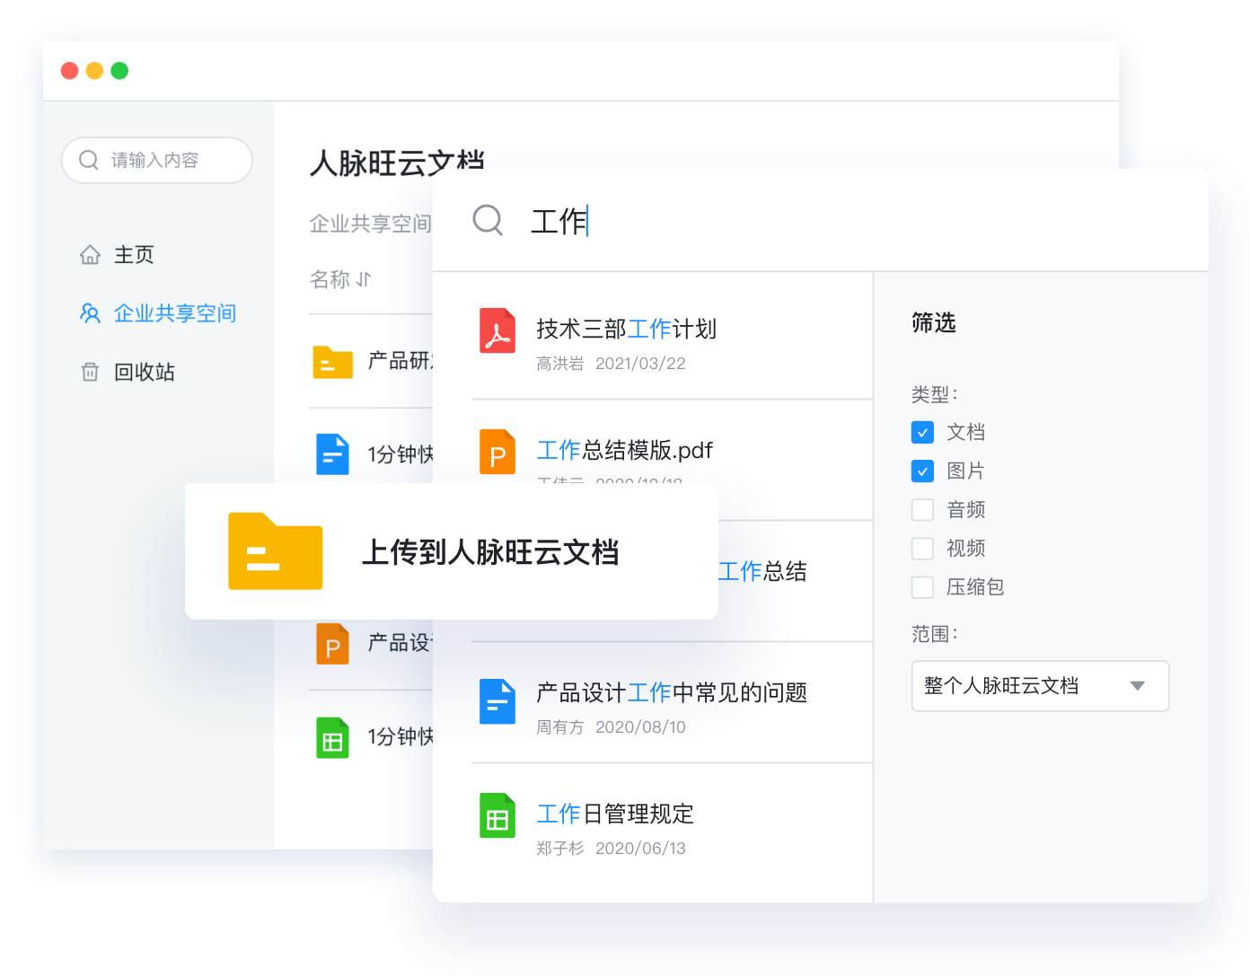
Task: Enable the 视频 type filter
Action: [922, 549]
